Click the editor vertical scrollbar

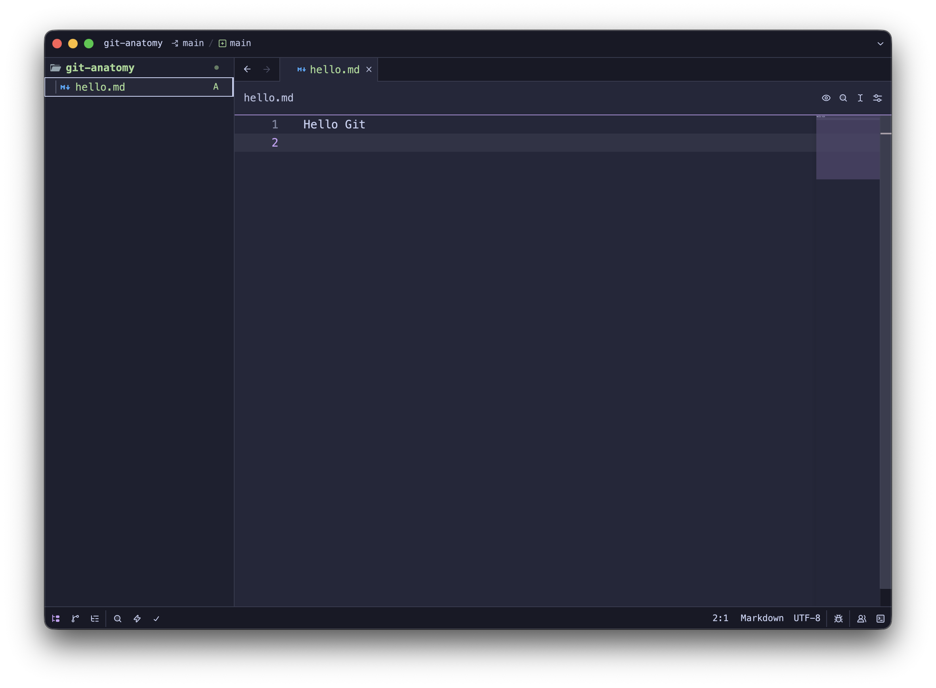[886, 333]
